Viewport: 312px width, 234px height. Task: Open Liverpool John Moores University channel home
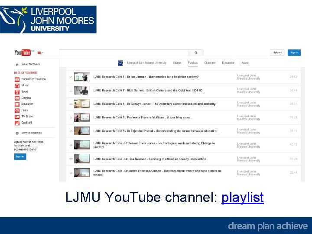tap(146, 63)
